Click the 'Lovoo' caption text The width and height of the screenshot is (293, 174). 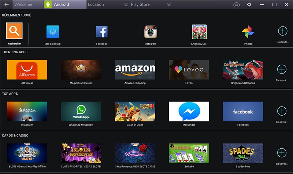[x=189, y=83]
